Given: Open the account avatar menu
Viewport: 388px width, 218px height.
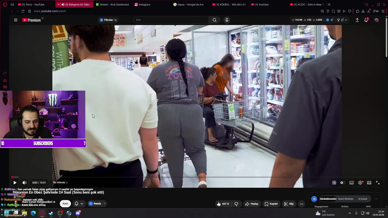Looking at the screenshot, I should 376,20.
